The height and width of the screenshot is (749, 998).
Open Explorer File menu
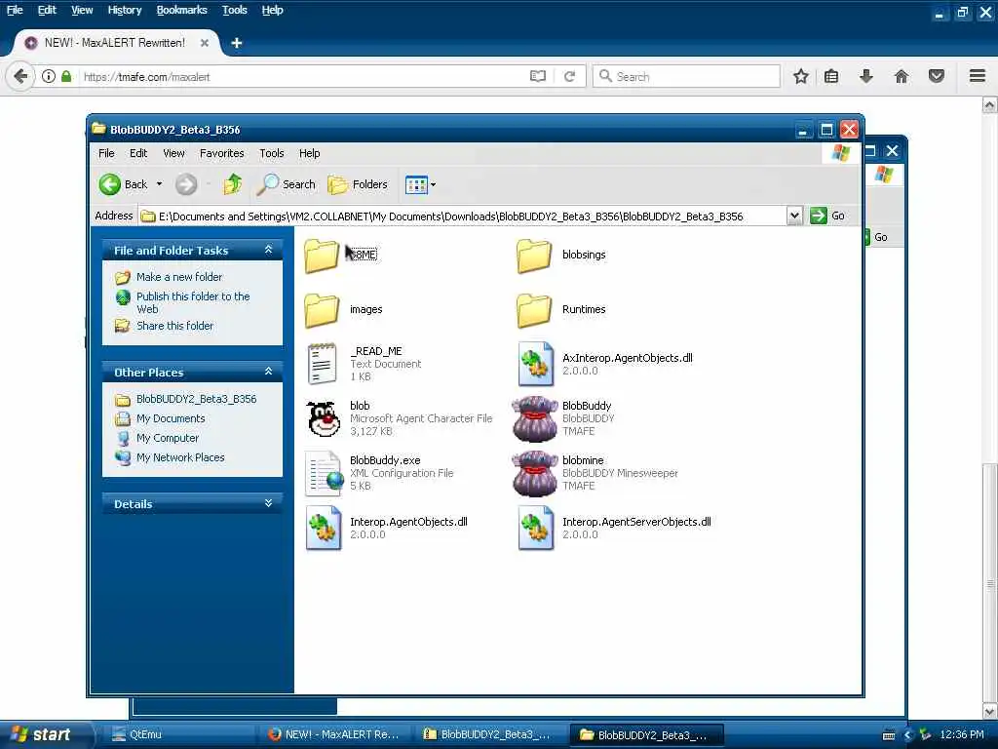[x=106, y=153]
